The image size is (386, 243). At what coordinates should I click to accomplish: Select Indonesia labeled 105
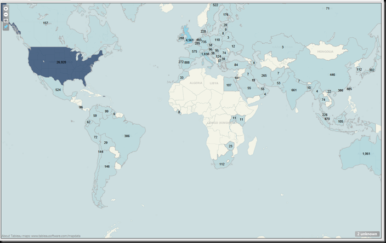[340, 121]
